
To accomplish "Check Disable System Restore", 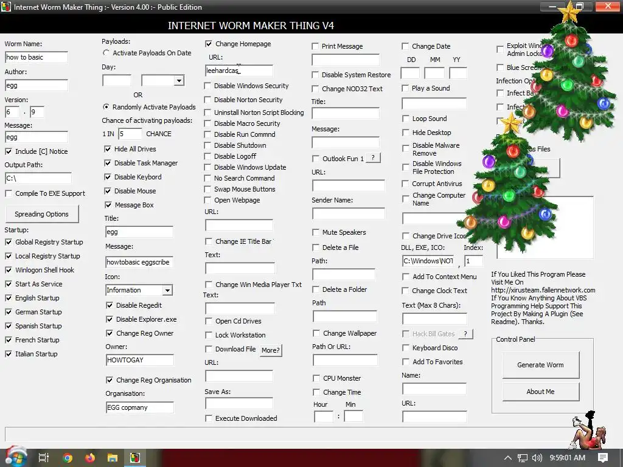I will [315, 75].
